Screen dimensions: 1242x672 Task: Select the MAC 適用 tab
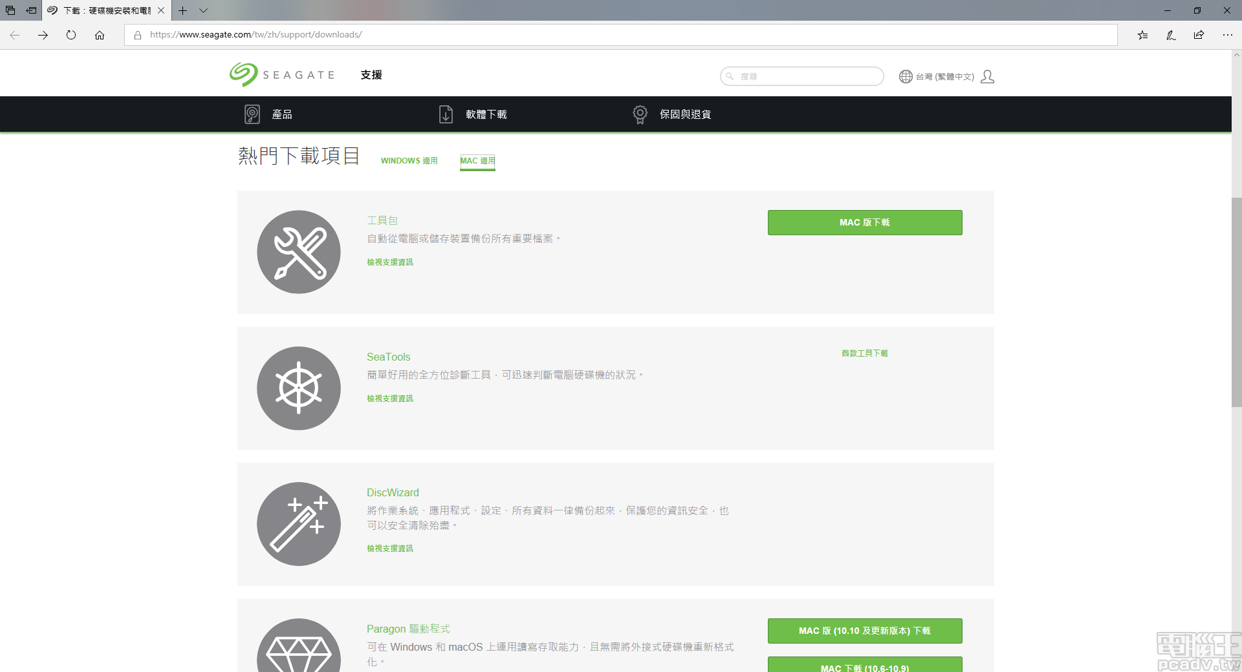click(477, 160)
